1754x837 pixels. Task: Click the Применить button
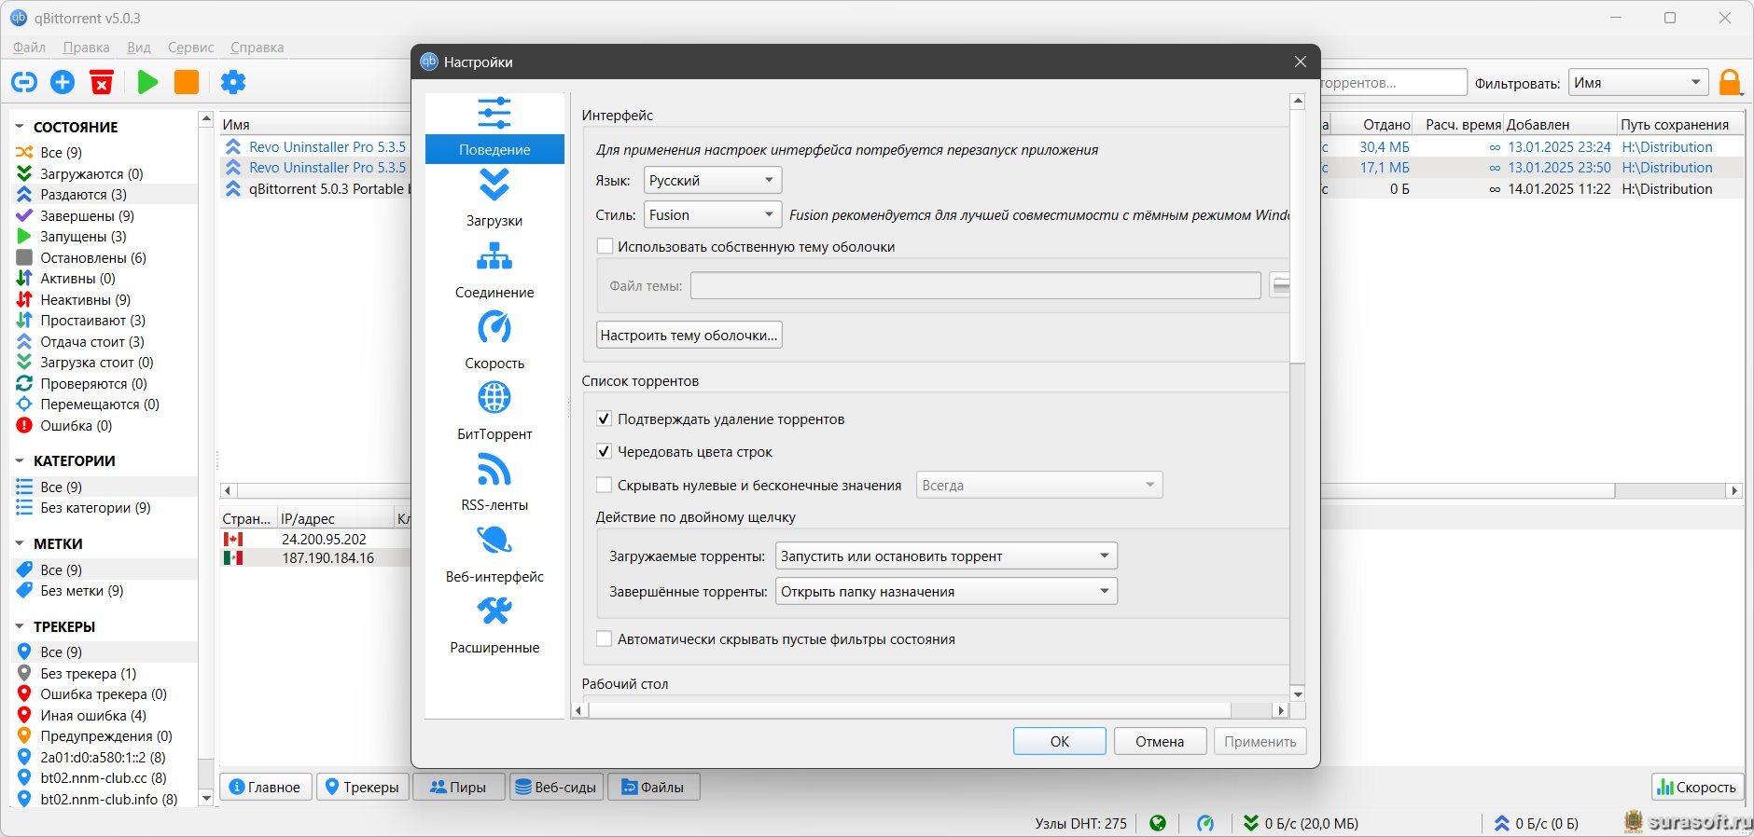tap(1260, 741)
